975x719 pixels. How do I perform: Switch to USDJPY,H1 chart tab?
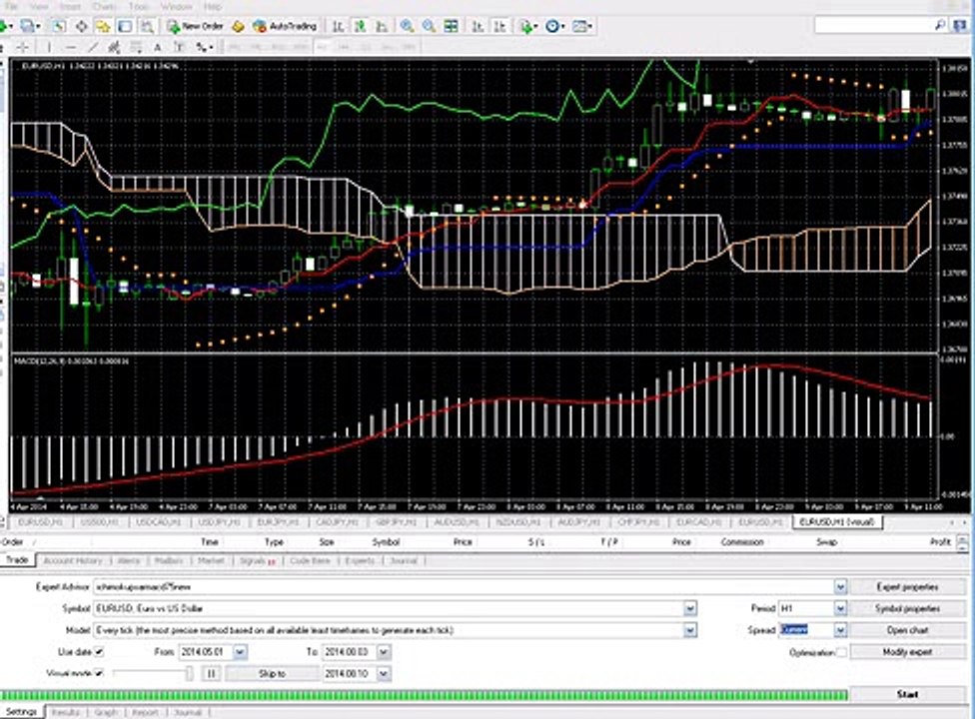pyautogui.click(x=218, y=522)
